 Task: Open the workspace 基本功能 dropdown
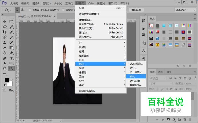(185, 10)
